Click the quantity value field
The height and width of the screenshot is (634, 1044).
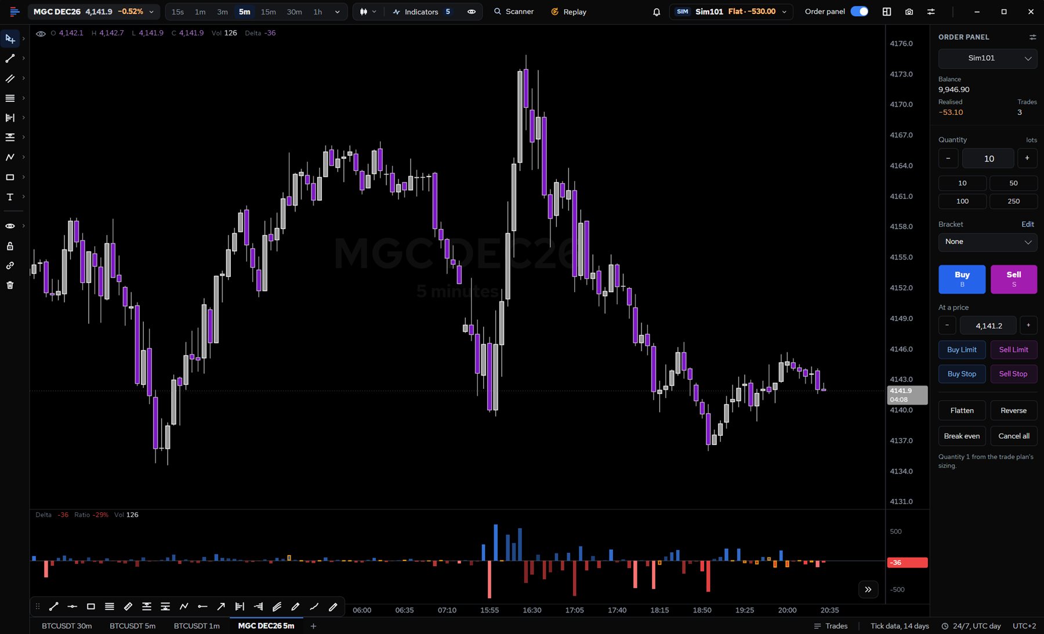(x=988, y=158)
